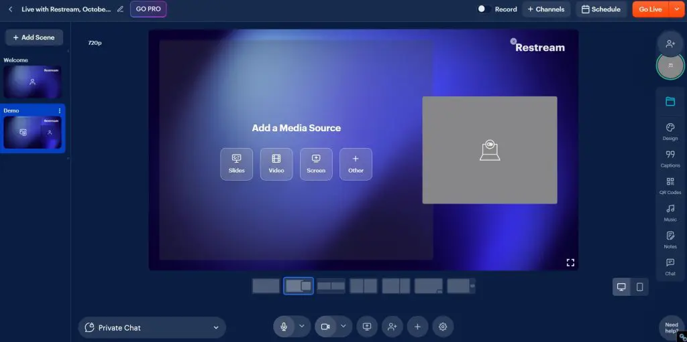This screenshot has height=342, width=687.
Task: Turn the camera on or off
Action: (x=325, y=327)
